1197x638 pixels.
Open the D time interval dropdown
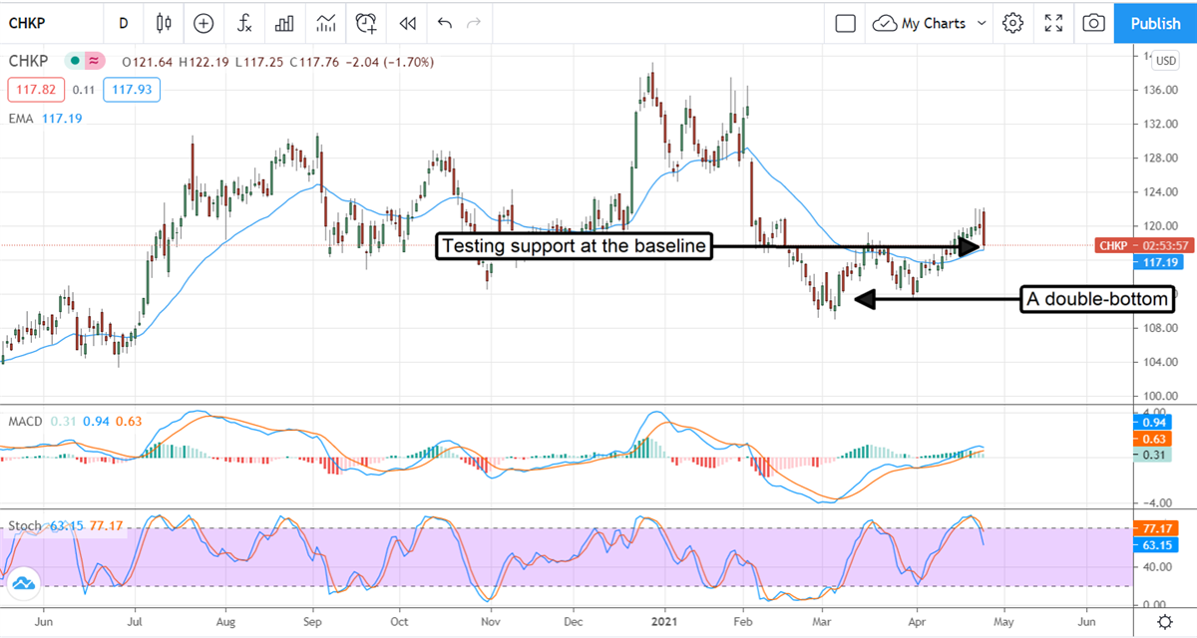[x=123, y=23]
